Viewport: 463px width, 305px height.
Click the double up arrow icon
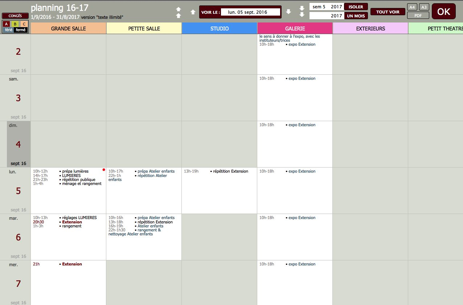coord(178,12)
